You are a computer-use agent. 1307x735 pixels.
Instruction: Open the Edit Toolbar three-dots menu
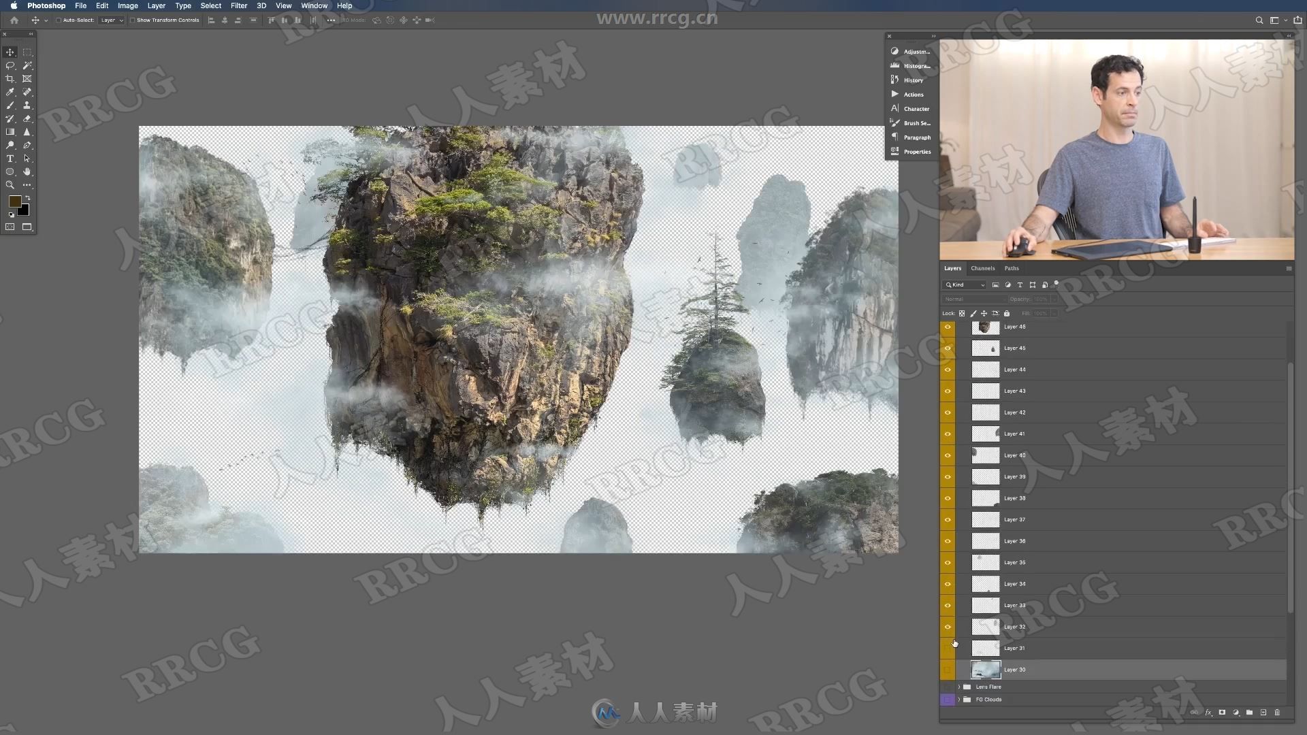coord(27,185)
